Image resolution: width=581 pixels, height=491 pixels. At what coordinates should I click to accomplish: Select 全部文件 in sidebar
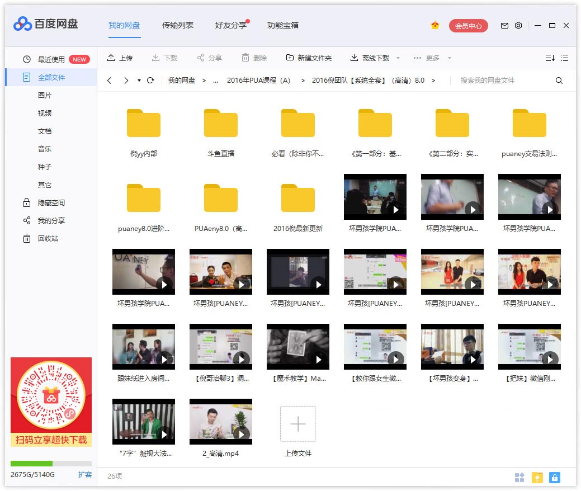tap(51, 77)
